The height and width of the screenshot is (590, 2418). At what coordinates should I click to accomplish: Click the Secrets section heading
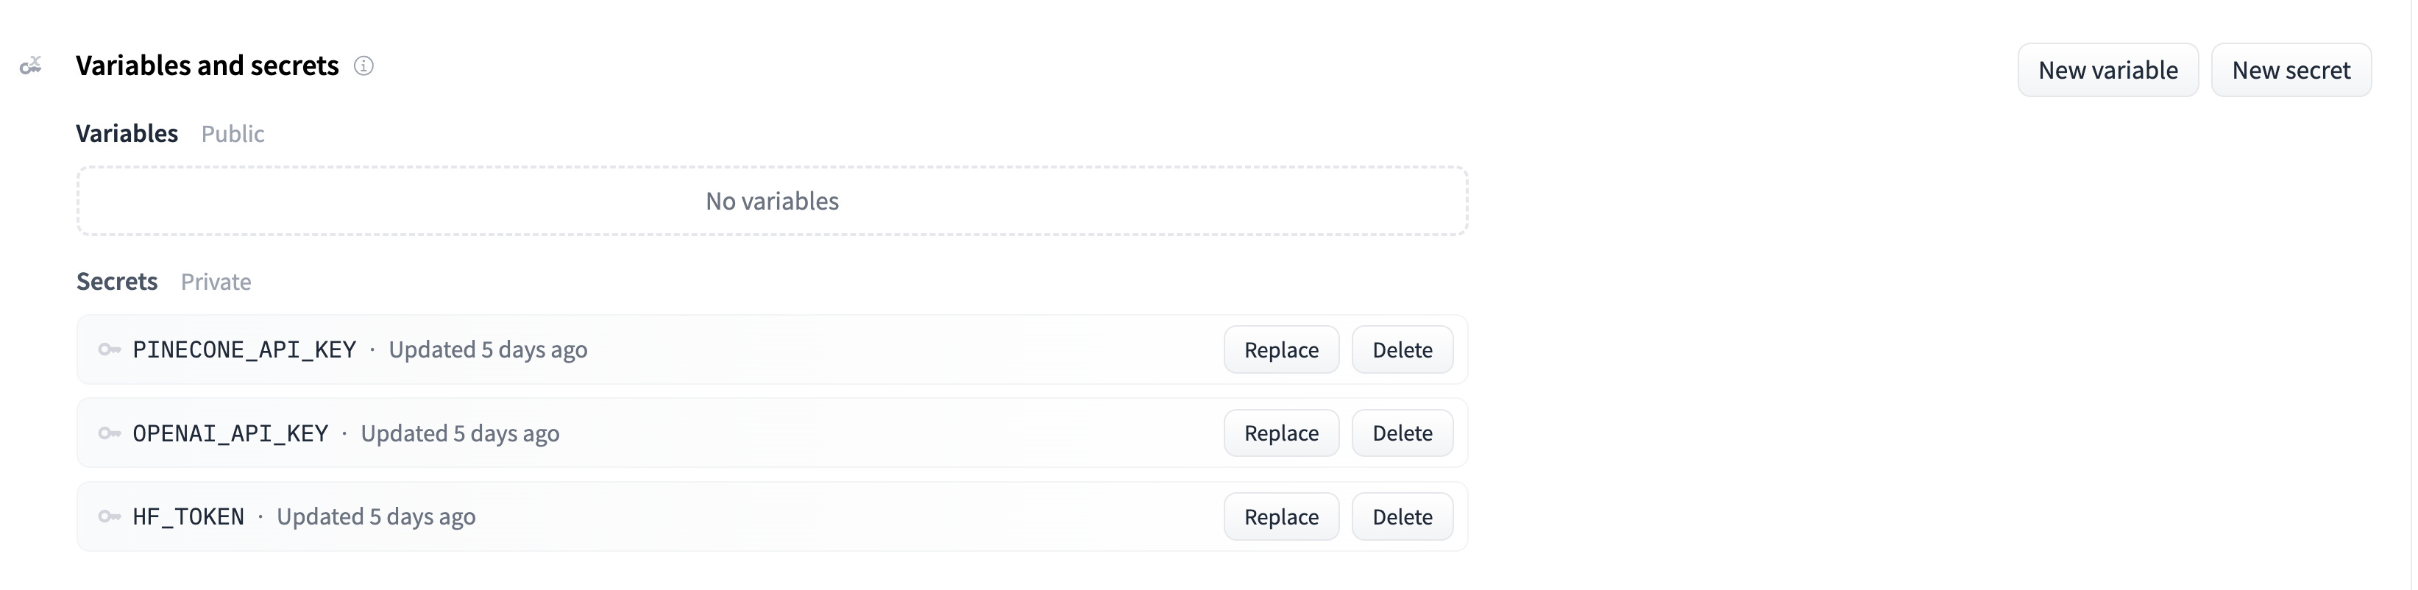coord(116,280)
